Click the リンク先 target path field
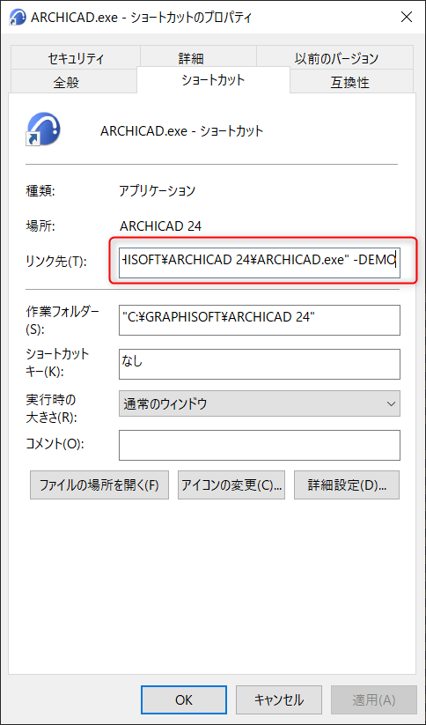 coord(259,263)
